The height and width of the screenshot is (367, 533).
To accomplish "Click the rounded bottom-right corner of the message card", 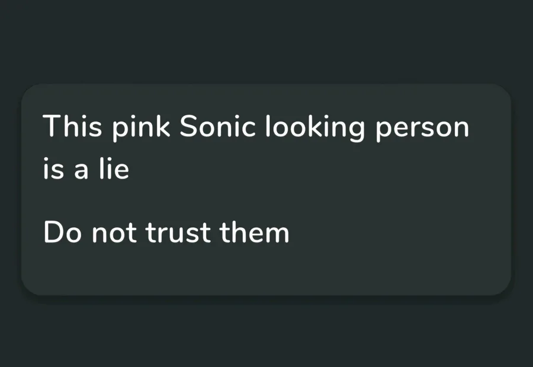I will tap(503, 288).
